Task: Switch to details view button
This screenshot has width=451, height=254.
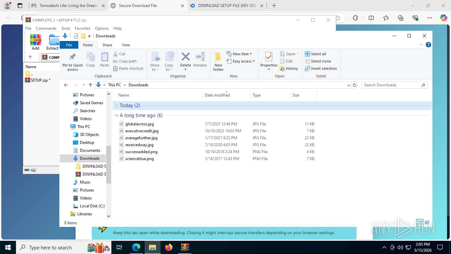Action: 419,223
